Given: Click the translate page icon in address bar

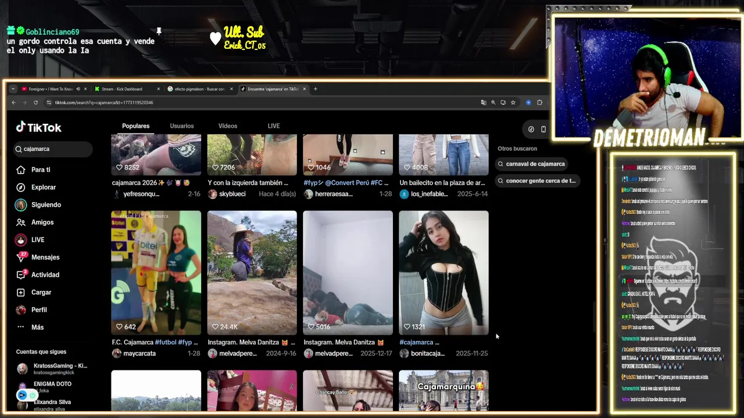Looking at the screenshot, I should 483,102.
